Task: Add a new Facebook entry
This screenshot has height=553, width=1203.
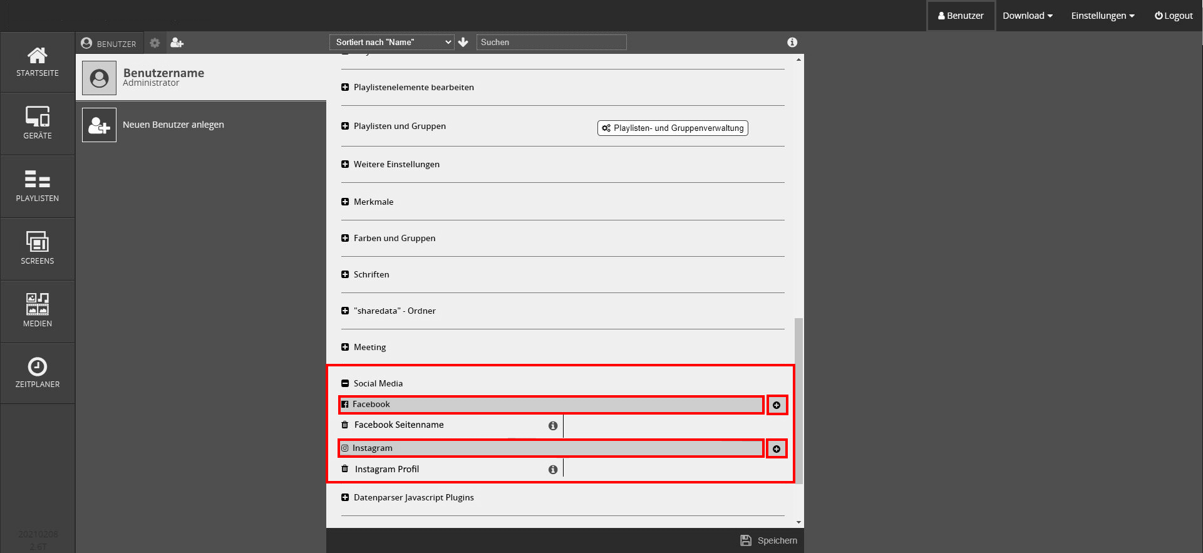Action: click(777, 405)
